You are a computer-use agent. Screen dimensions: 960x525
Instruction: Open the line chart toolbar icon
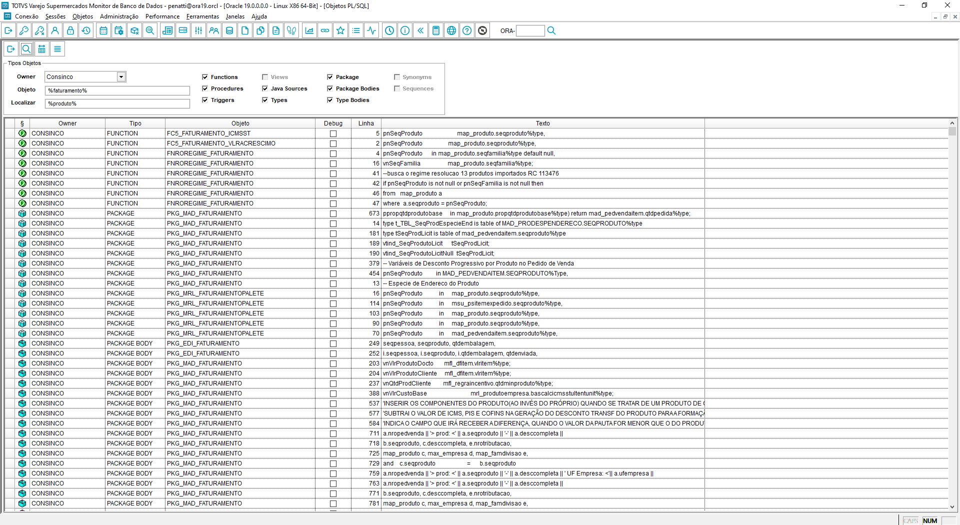309,30
